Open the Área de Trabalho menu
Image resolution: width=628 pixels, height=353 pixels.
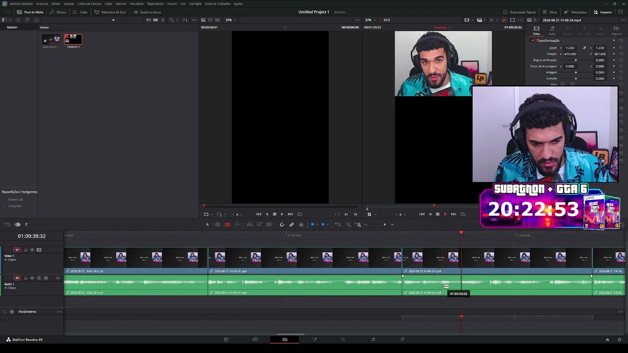[x=217, y=3]
